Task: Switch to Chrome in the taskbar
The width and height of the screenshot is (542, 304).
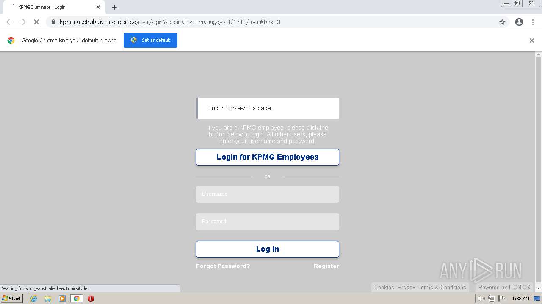Action: [x=76, y=299]
